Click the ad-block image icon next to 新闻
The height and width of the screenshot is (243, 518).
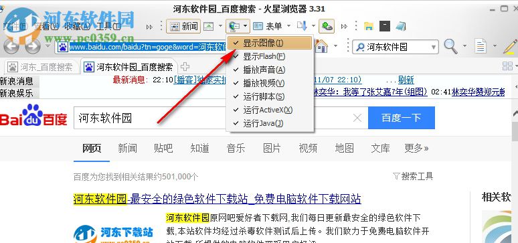[x=208, y=27]
